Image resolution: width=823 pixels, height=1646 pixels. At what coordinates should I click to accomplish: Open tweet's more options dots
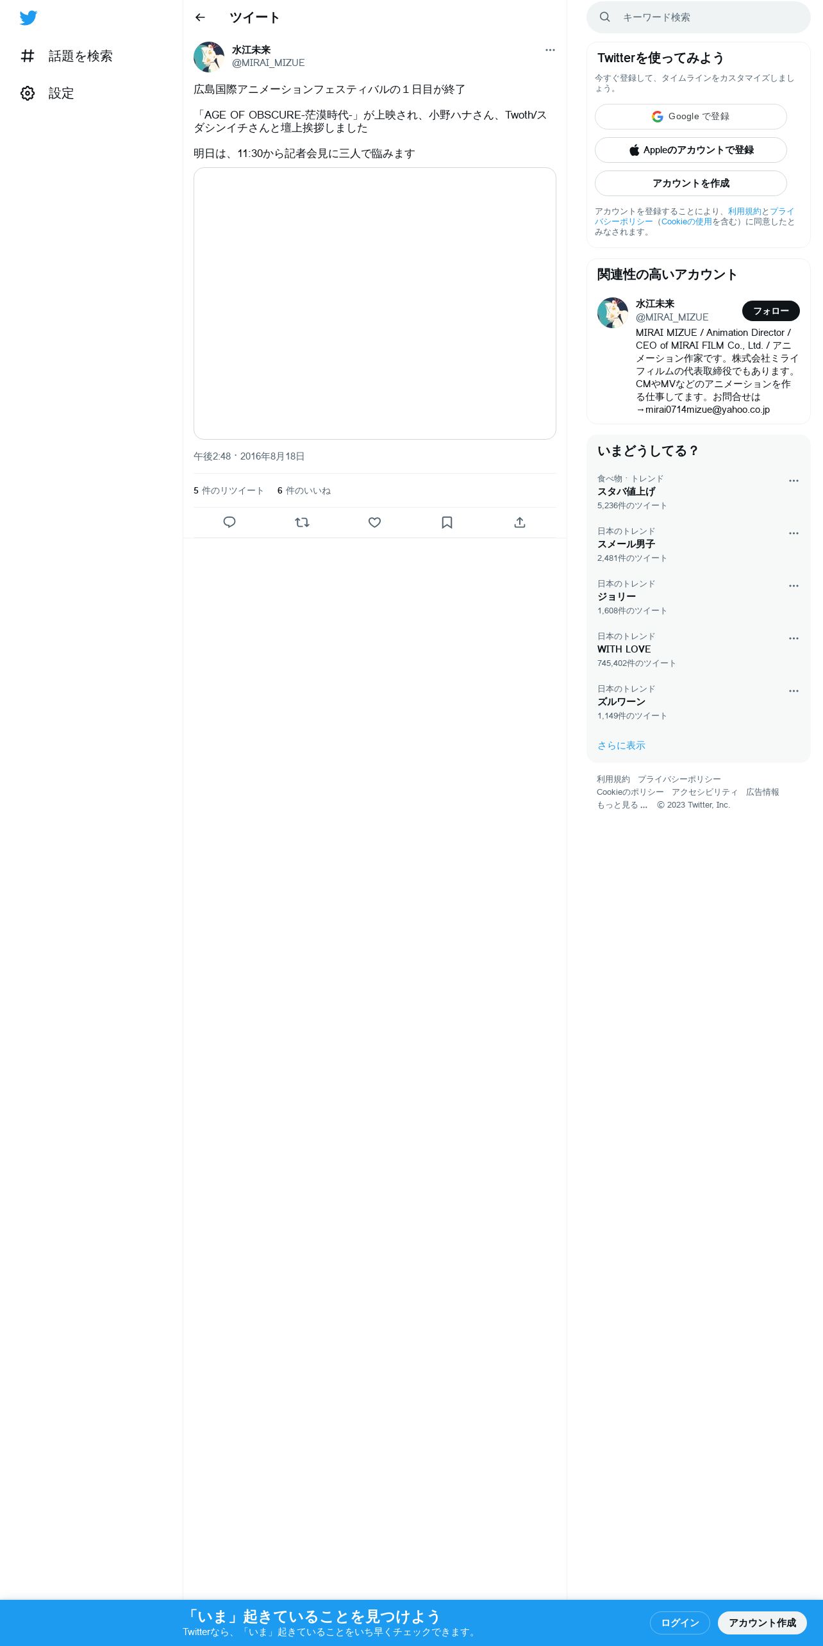pyautogui.click(x=550, y=50)
